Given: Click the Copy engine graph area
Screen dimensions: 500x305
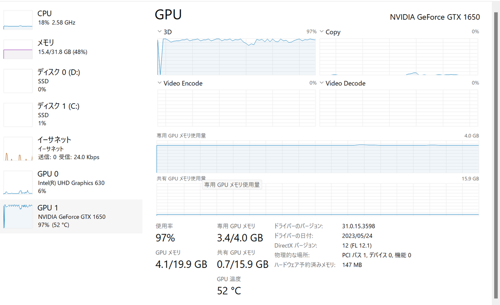Looking at the screenshot, I should pos(399,57).
